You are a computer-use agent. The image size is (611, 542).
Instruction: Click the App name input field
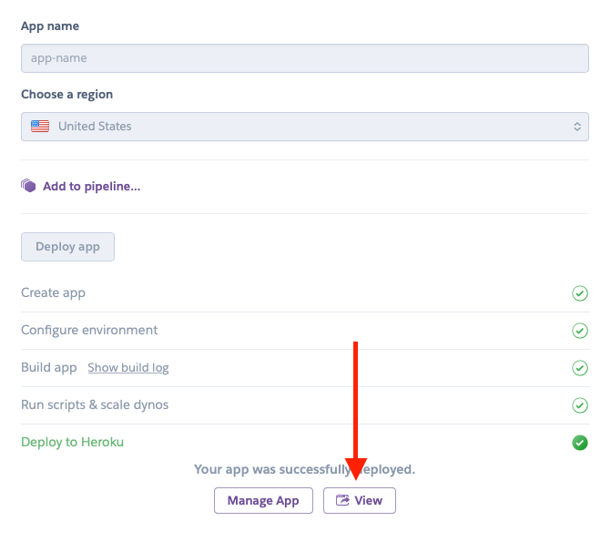click(305, 58)
